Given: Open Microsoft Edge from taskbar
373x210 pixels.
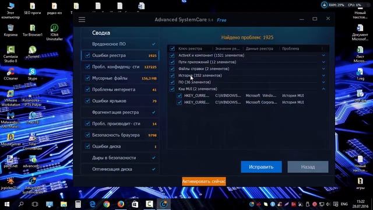Looking at the screenshot, I should pyautogui.click(x=92, y=204).
